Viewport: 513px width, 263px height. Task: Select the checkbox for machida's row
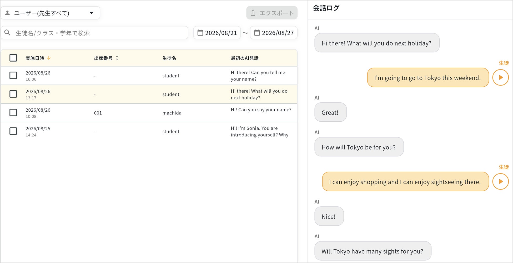pos(13,113)
